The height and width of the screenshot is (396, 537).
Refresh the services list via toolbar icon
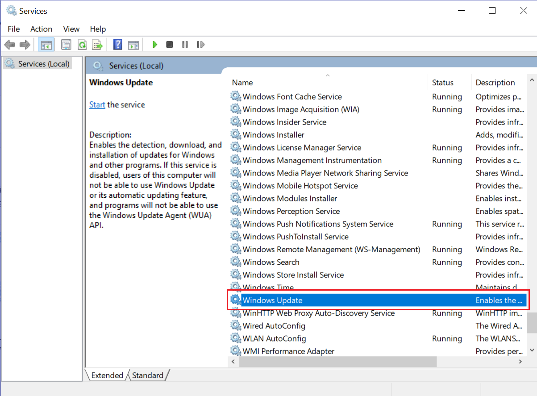pyautogui.click(x=82, y=45)
